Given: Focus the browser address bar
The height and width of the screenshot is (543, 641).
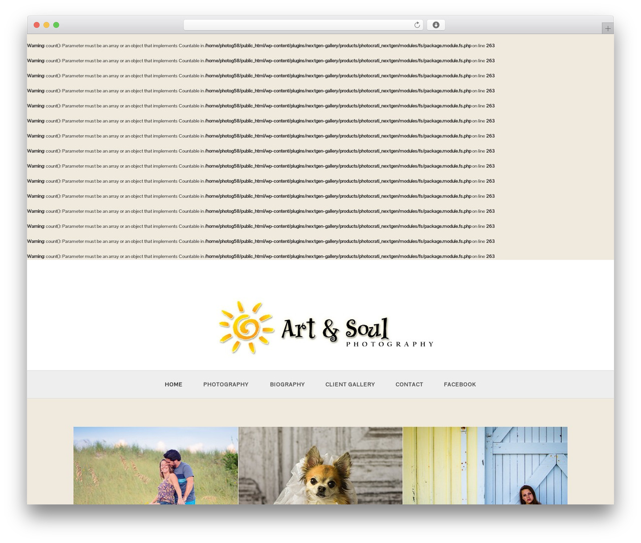Looking at the screenshot, I should point(303,25).
